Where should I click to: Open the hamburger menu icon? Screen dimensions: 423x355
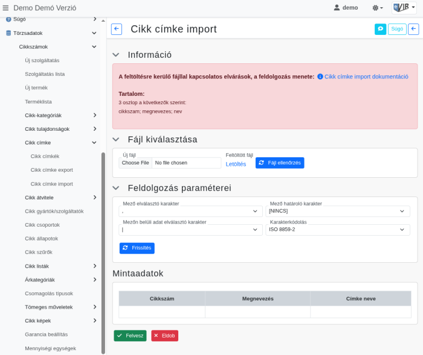point(6,8)
